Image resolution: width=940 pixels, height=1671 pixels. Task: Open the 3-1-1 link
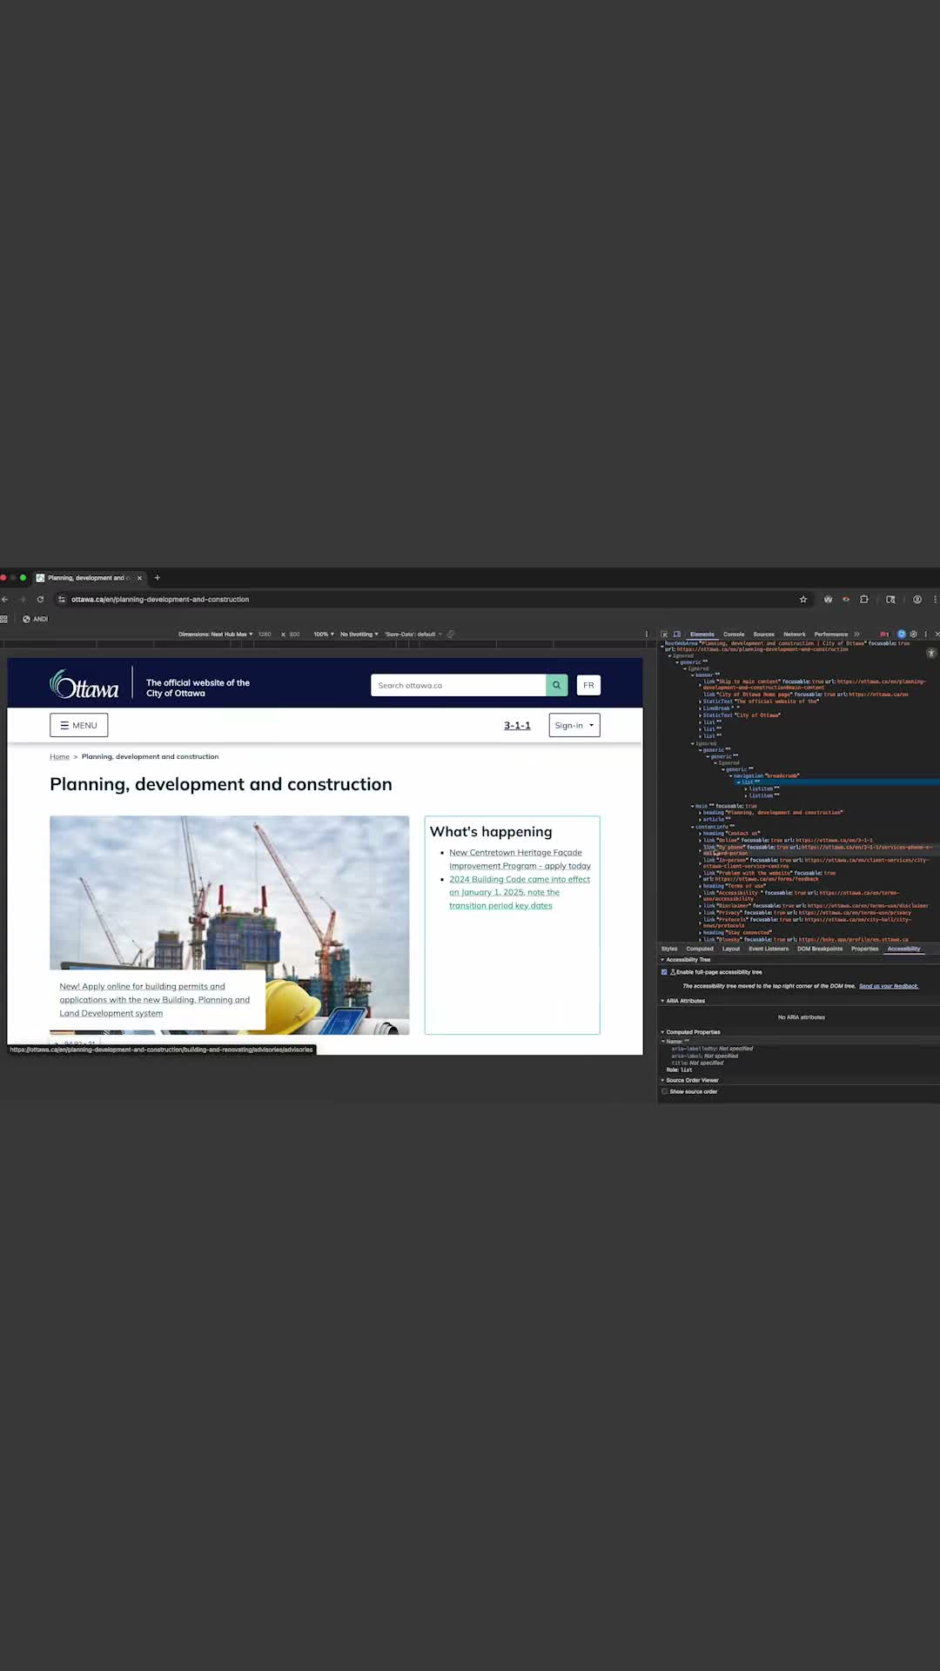pyautogui.click(x=517, y=725)
